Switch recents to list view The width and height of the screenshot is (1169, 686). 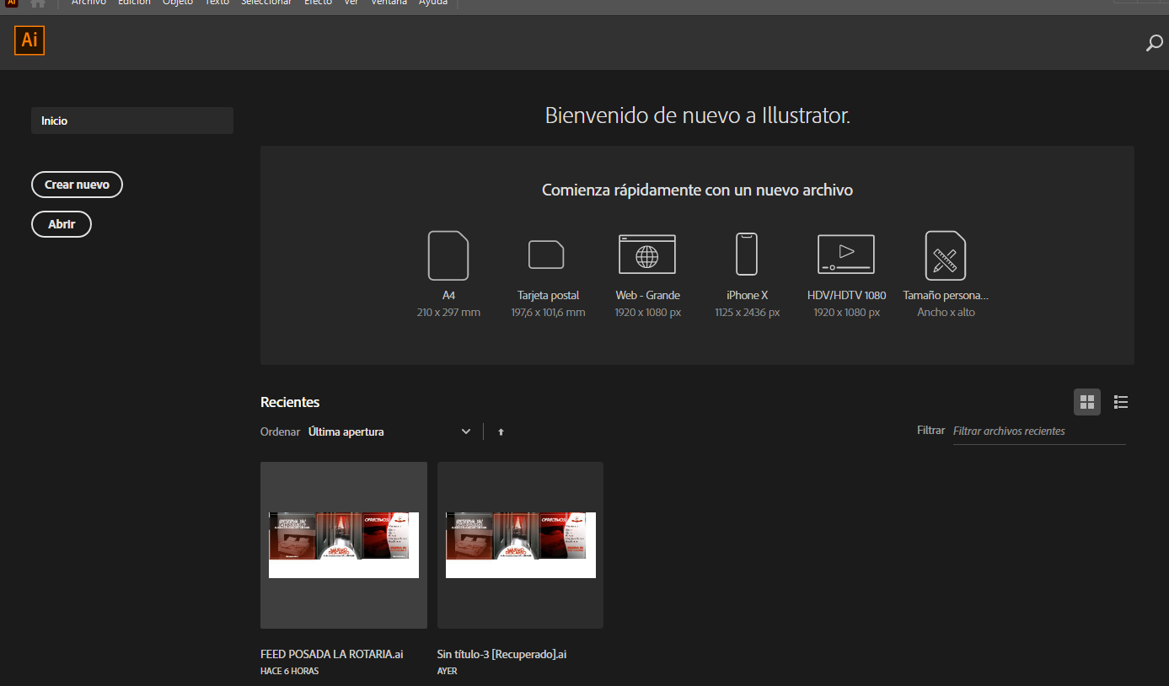click(1121, 402)
